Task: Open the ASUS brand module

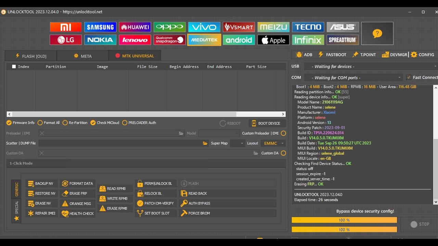Action: click(343, 27)
